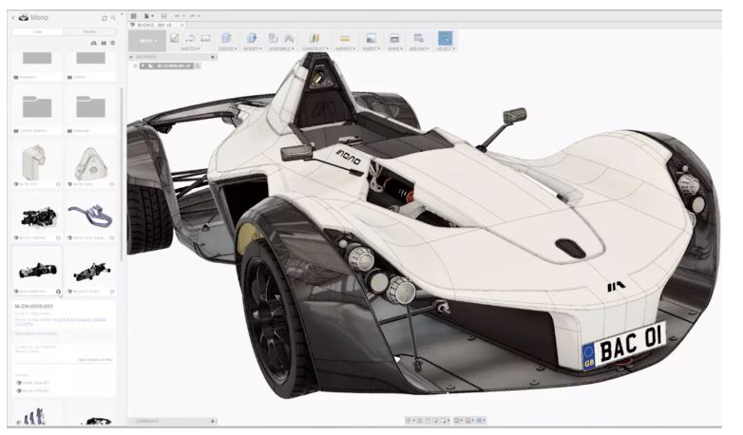Toggle the data panel grid icon
The width and height of the screenshot is (743, 435).
click(134, 16)
